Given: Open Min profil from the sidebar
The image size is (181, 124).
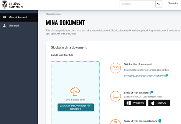Looking at the screenshot, I should pos(14,26).
